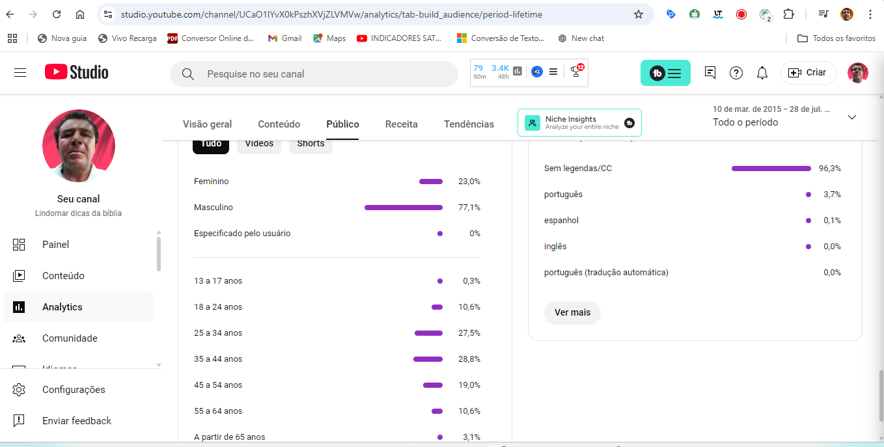Open the New chat bookmark
884x447 pixels.
click(x=581, y=38)
